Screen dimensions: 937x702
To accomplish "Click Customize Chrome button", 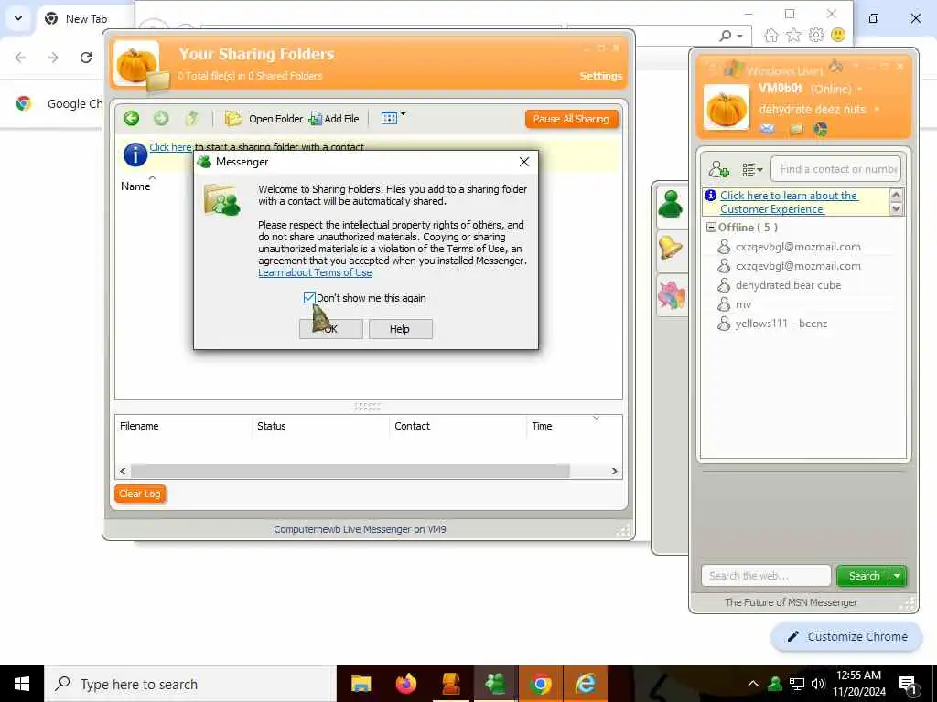I will [x=846, y=636].
